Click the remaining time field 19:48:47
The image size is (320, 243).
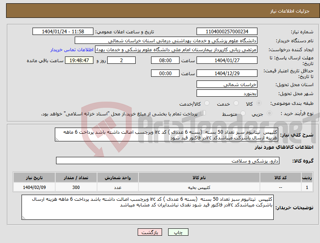79,60
